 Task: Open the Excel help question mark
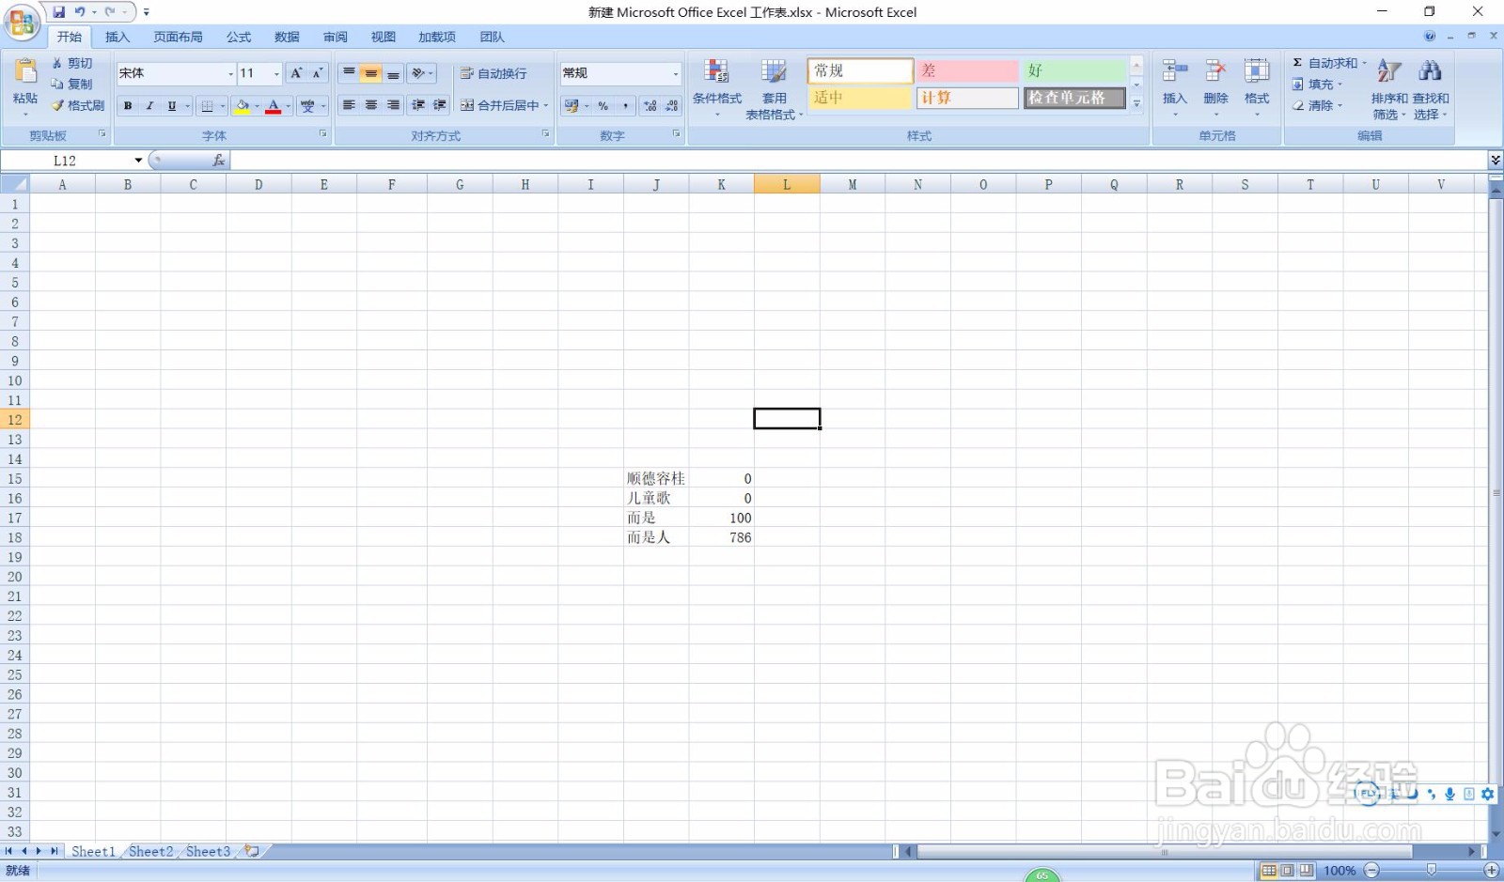1430,37
